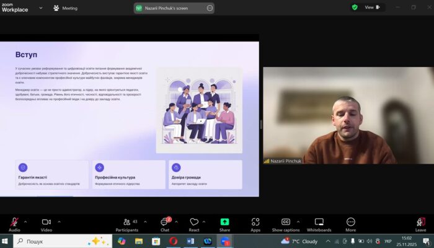
Task: Expand the audio options arrow
Action: [x=25, y=221]
